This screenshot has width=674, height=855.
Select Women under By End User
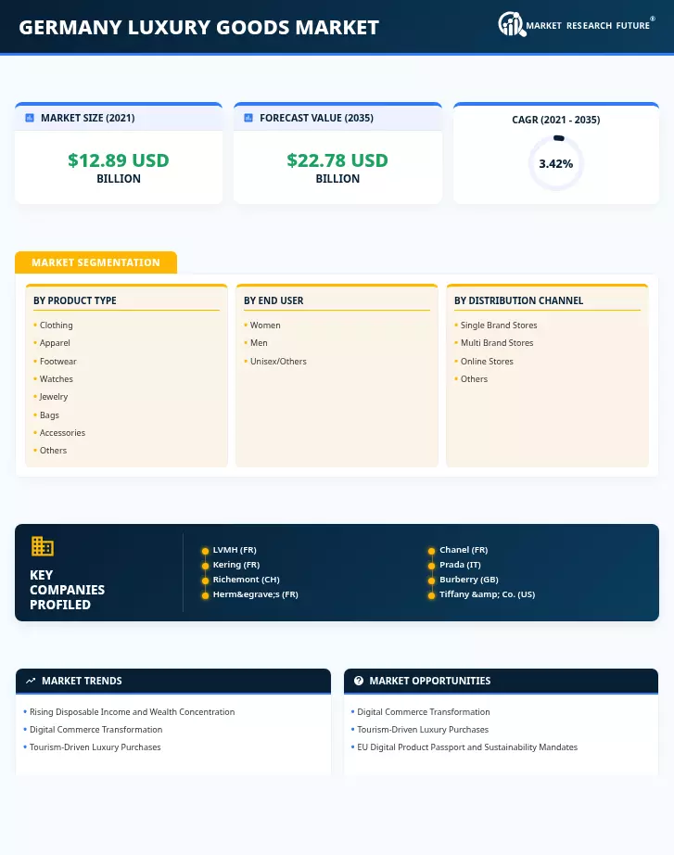[x=265, y=325]
